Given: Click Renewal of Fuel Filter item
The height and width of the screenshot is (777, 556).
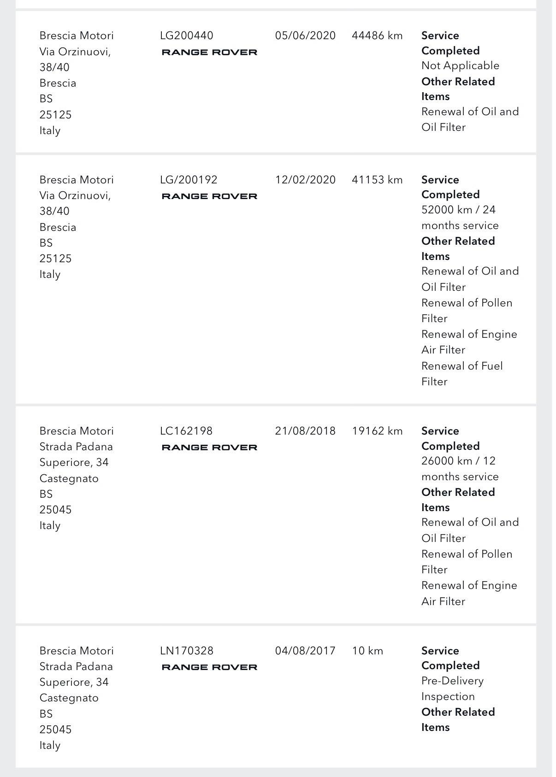Looking at the screenshot, I should click(x=461, y=374).
